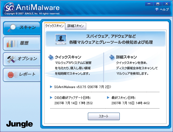Click triangle bullet next to SGAntiMalware version

pyautogui.click(x=51, y=87)
